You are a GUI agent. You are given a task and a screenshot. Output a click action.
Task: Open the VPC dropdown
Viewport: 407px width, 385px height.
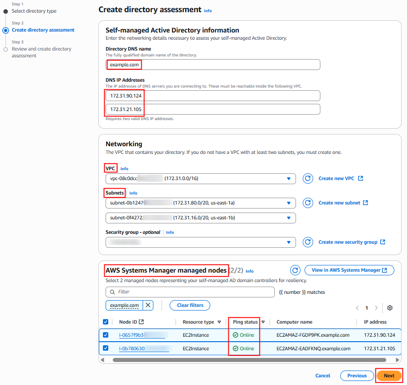tap(201, 179)
